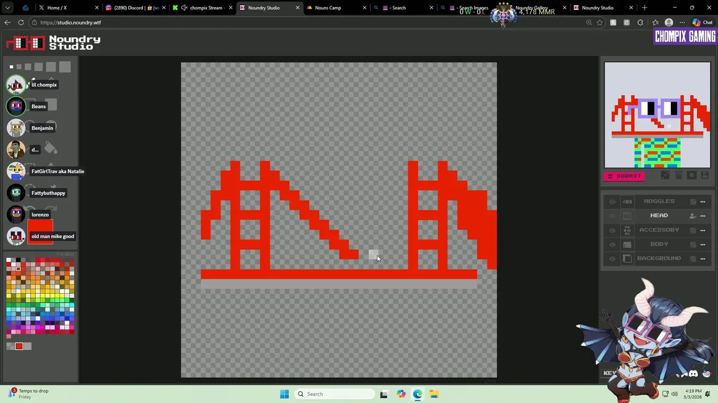Open Task View from taskbar

point(384,394)
